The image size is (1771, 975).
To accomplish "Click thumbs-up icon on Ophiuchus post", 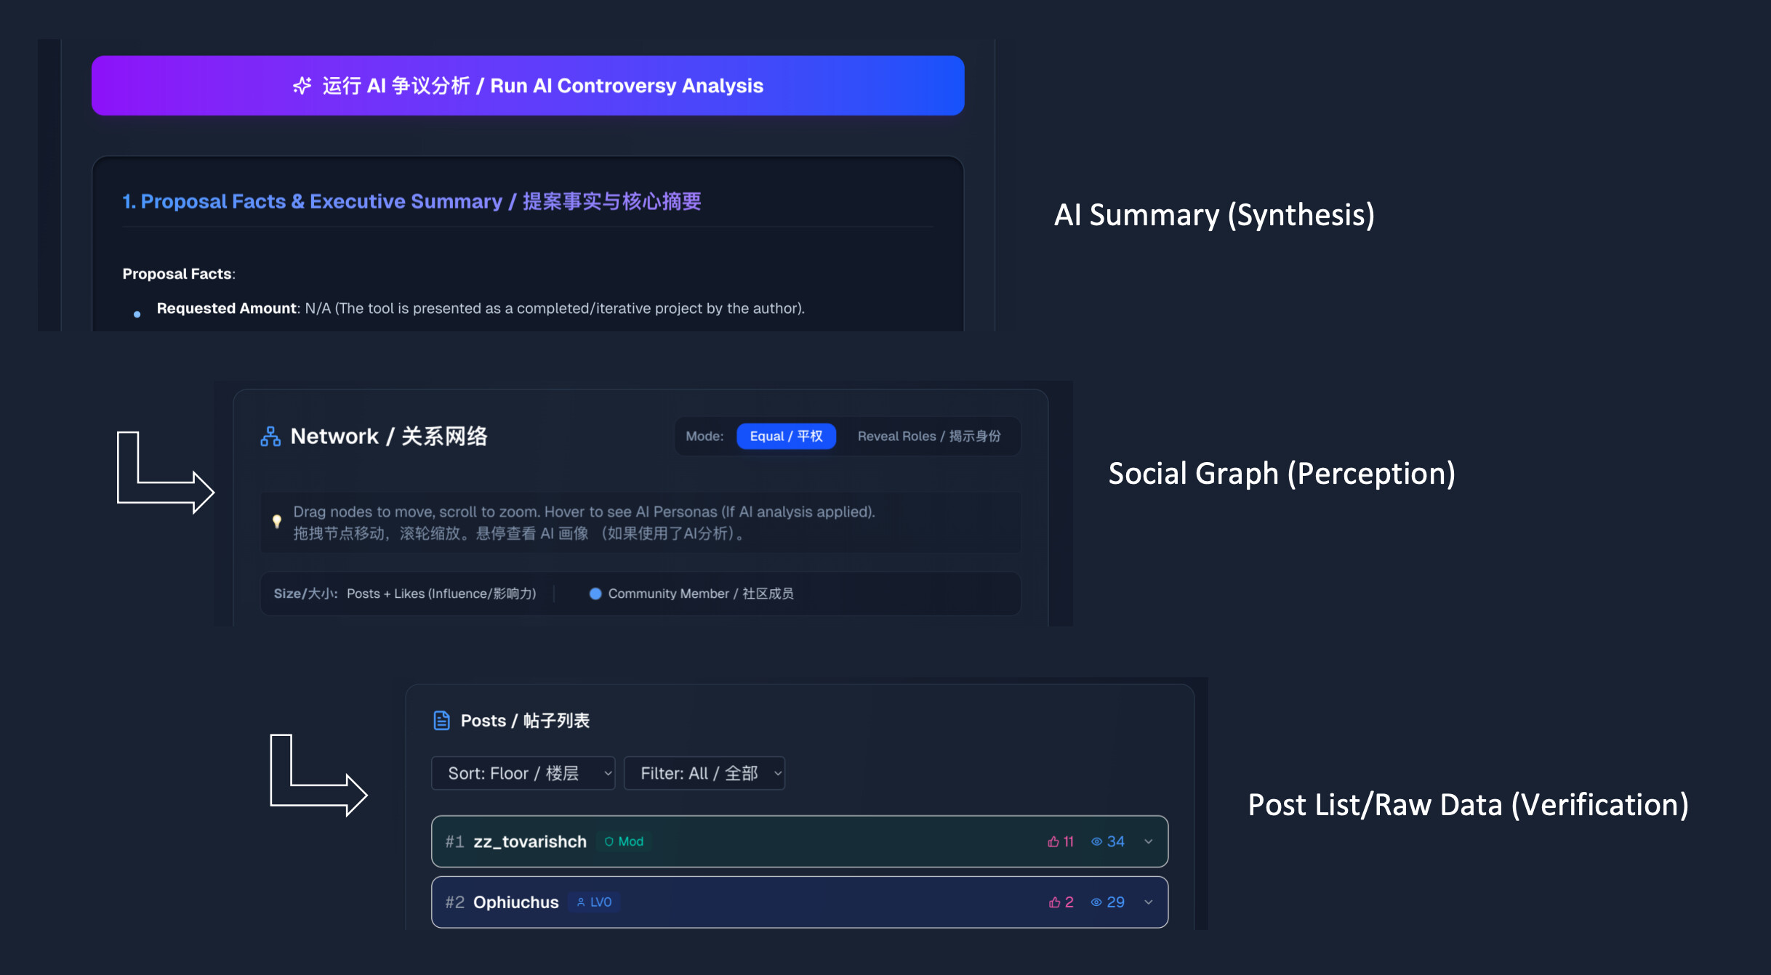I will click(x=1054, y=902).
